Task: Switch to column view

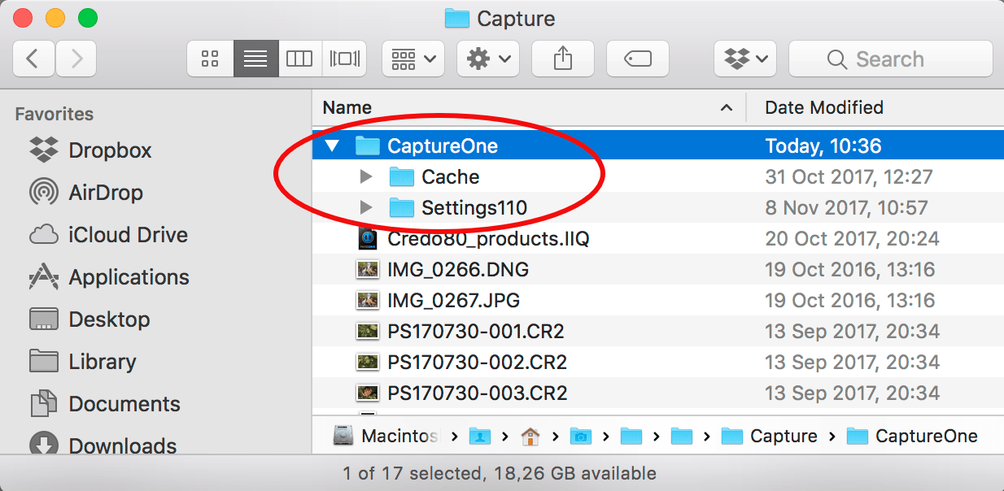Action: pyautogui.click(x=300, y=59)
